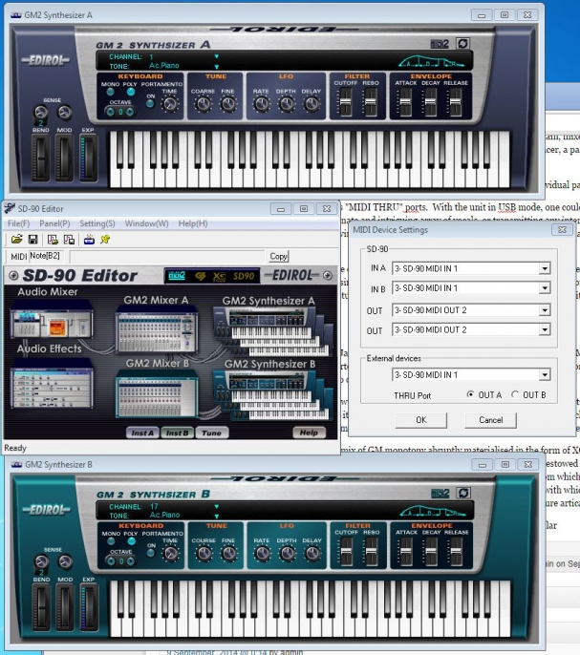Click the COARSE tune knob in Synthesizer A
Screen dimensions: 580x655
point(204,104)
